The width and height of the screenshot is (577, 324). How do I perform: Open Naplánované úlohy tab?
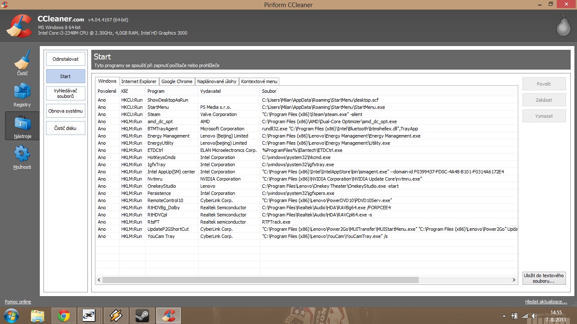[x=217, y=81]
